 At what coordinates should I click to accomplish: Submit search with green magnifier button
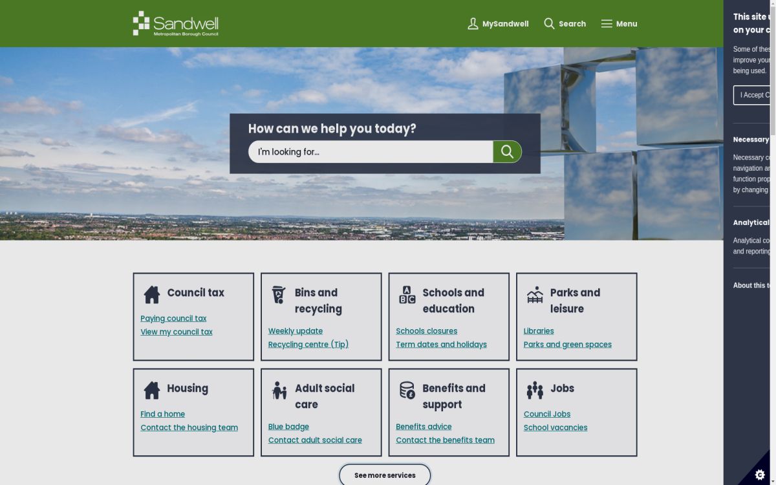pos(507,152)
